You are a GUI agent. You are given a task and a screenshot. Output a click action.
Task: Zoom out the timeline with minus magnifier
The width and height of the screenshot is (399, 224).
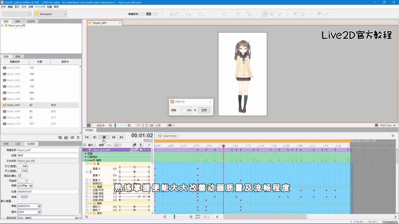point(165,217)
